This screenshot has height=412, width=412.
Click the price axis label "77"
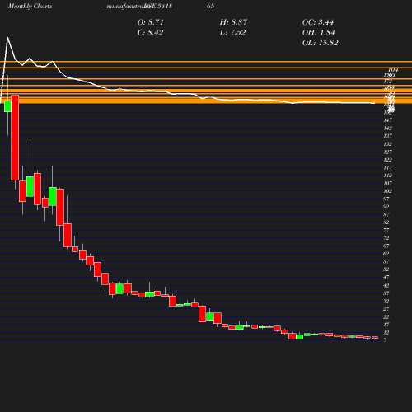[x=386, y=231]
